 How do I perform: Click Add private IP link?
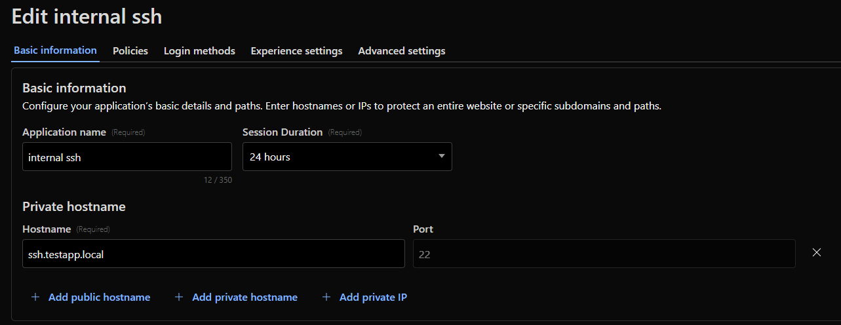(x=373, y=297)
